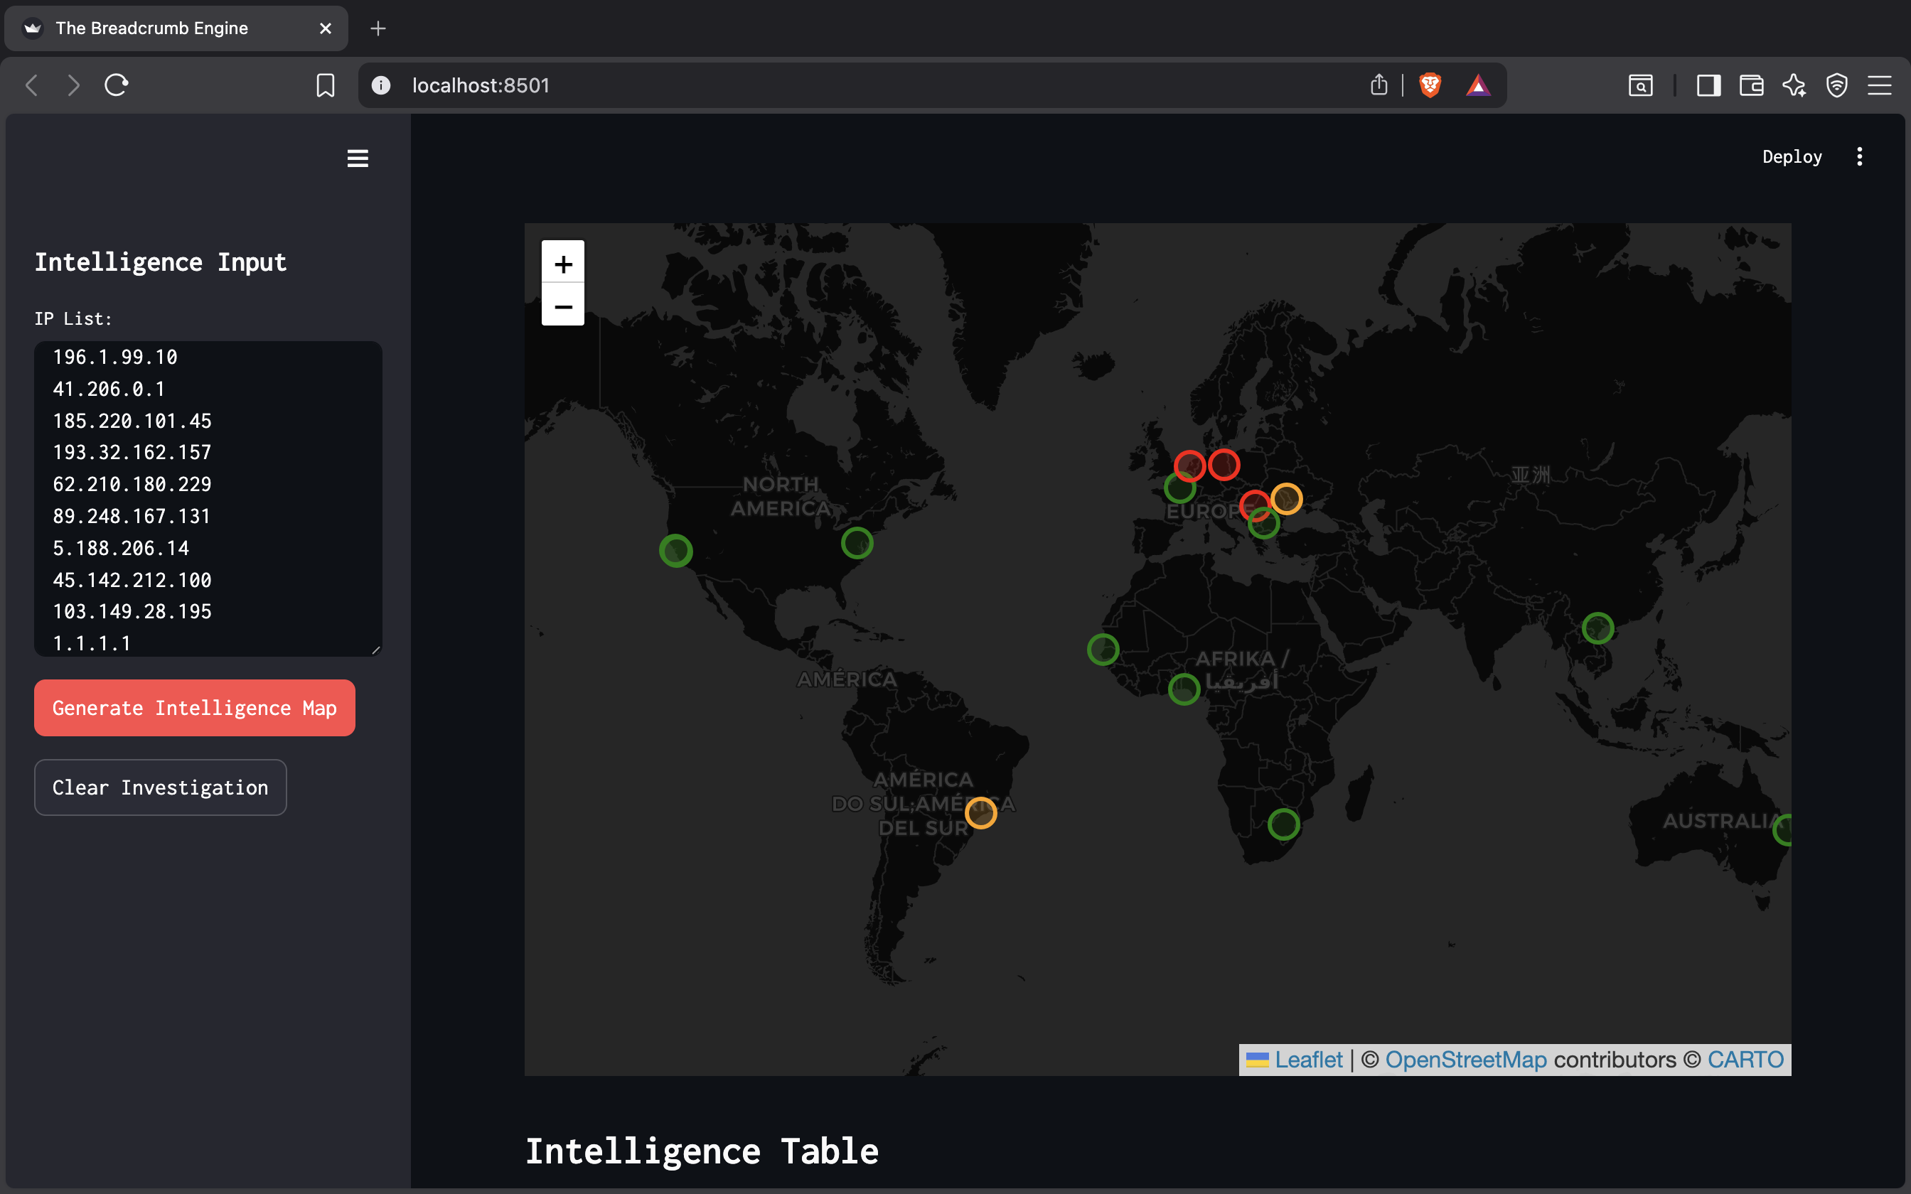1911x1194 pixels.
Task: Select the Breadcrumb Engine browser tab
Action: coord(151,28)
